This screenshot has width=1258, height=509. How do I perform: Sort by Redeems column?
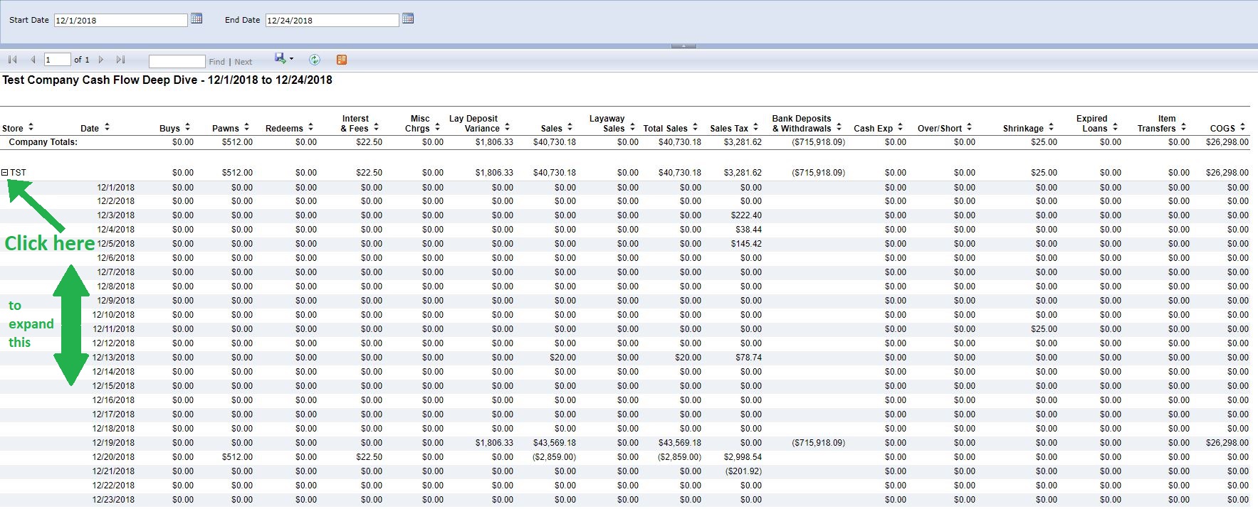[x=310, y=127]
